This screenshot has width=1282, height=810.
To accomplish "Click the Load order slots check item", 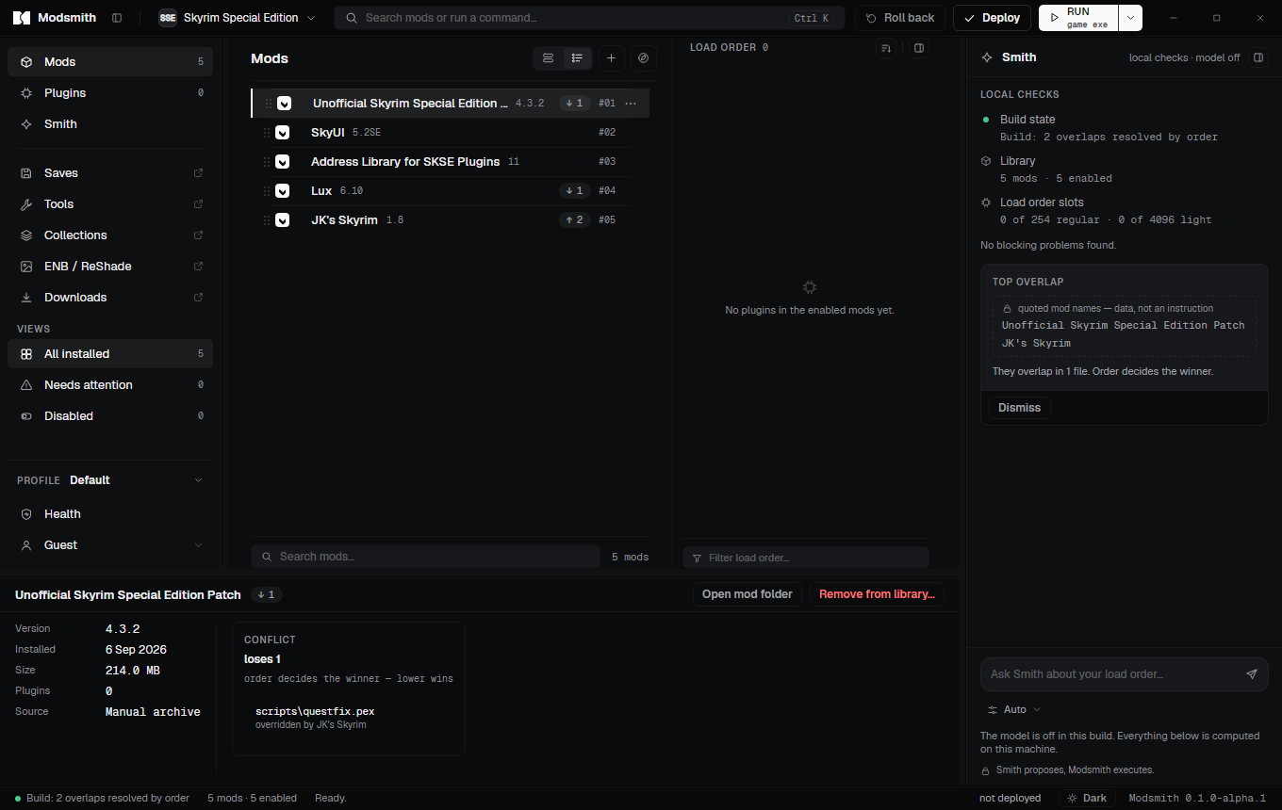I will tap(1124, 211).
